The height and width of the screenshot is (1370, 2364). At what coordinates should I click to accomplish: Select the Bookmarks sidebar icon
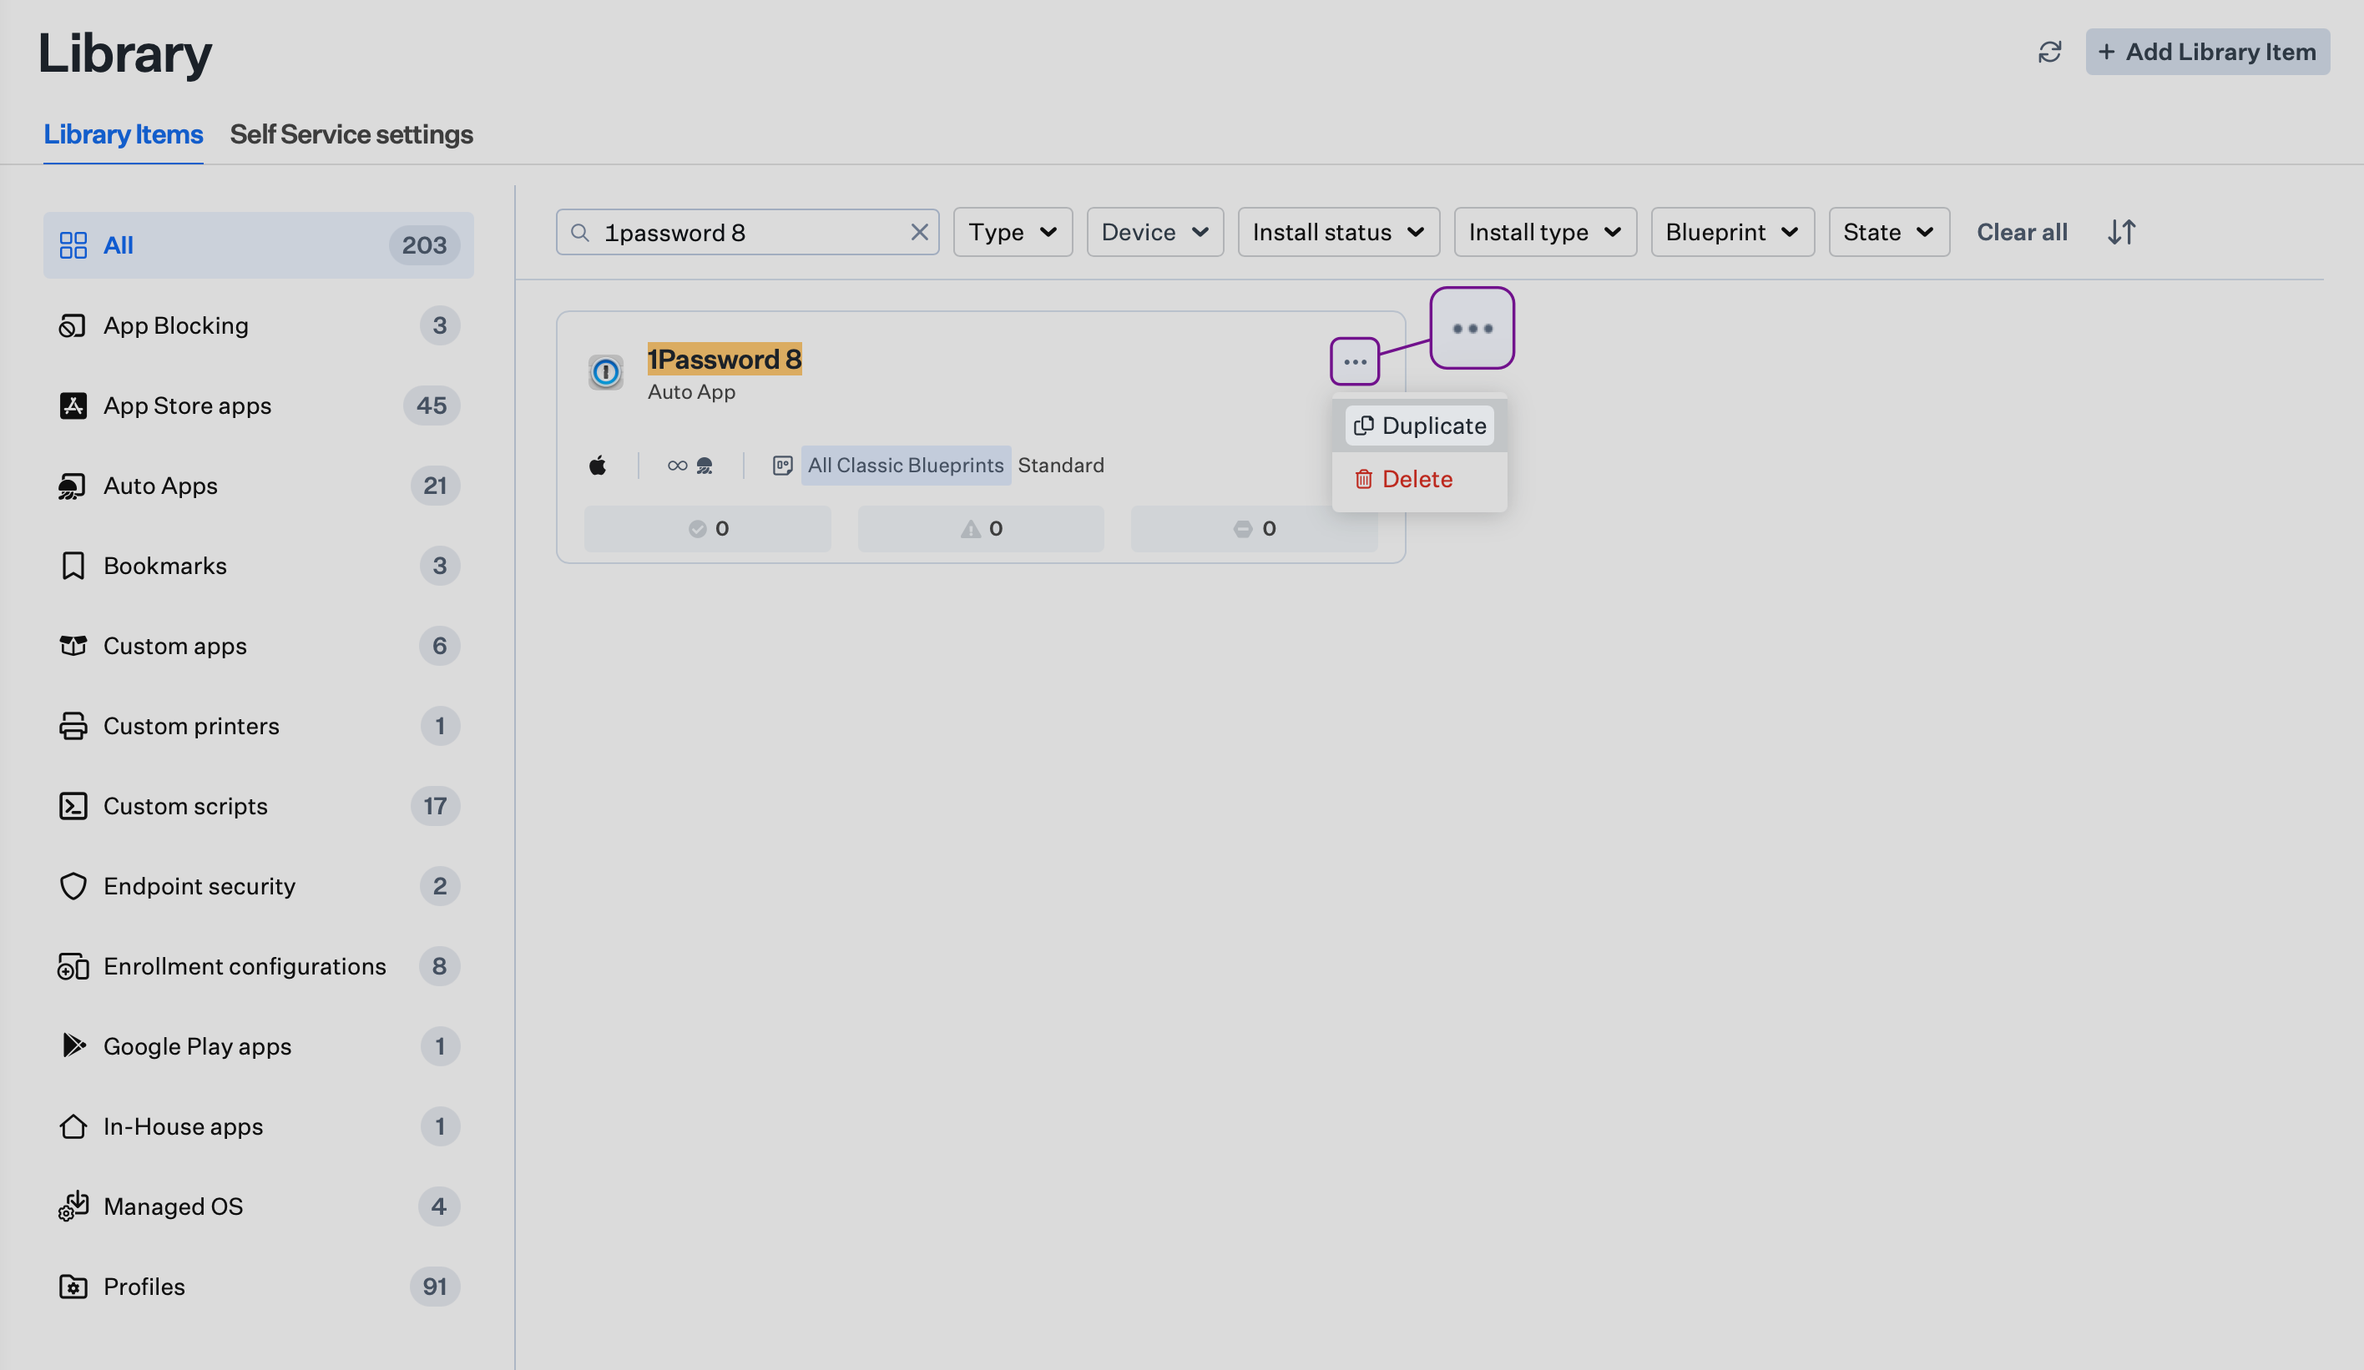73,566
